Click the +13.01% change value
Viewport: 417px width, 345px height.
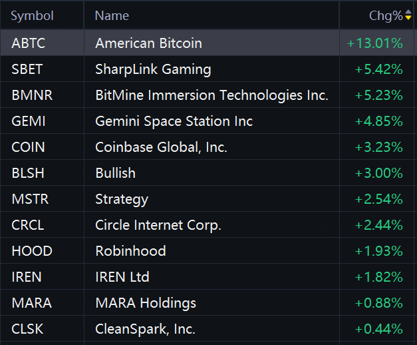374,43
